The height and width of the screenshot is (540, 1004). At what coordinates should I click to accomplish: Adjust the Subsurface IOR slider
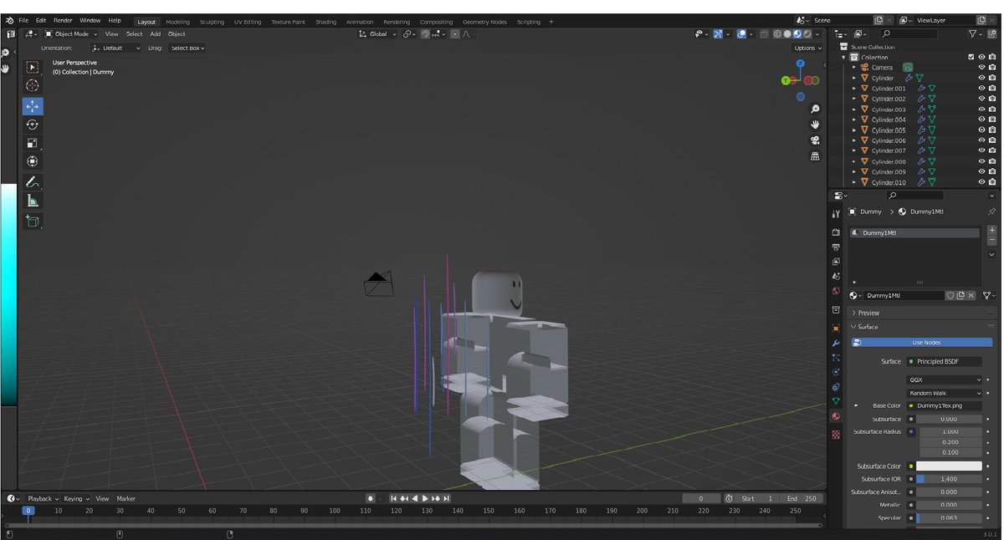click(949, 479)
